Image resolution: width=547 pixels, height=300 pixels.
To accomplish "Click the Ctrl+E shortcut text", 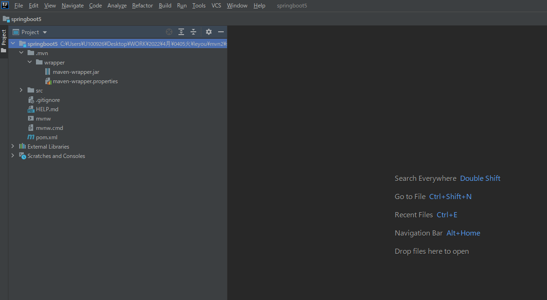I will [447, 215].
